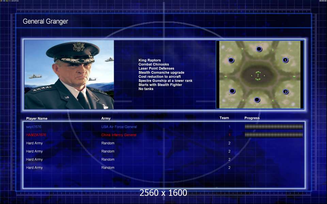327x204 pixels.
Task: Click 'Cost reduction to aircraft' line
Action: 159,76
